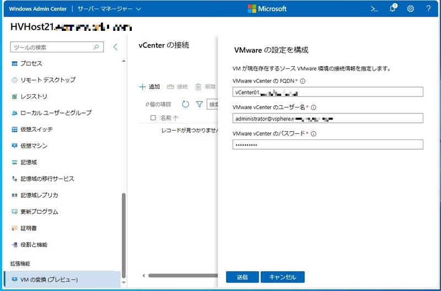Image resolution: width=441 pixels, height=291 pixels.
Task: Click the レジストリ icon in sidebar
Action: (14, 96)
